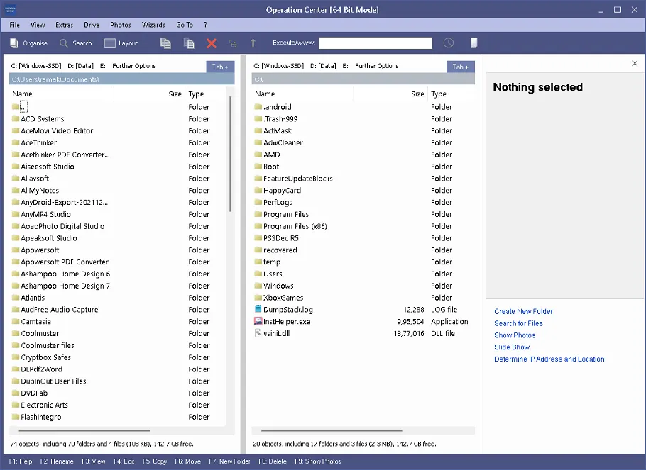Click the red X delete icon
Screen dimensions: 646x470
pyautogui.click(x=212, y=43)
